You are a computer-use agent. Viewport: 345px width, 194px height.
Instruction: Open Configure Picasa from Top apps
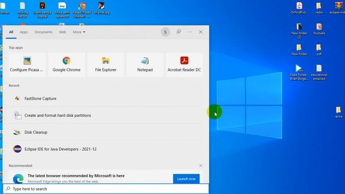pos(27,65)
